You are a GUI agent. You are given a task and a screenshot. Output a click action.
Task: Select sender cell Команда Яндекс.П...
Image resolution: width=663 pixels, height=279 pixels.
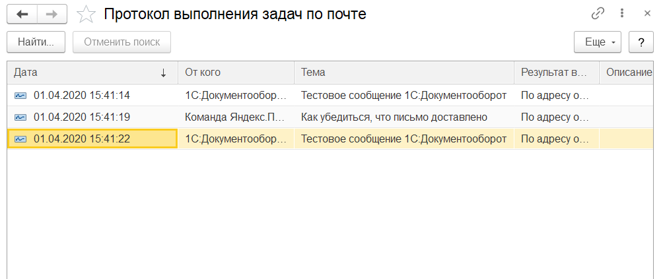pyautogui.click(x=235, y=117)
